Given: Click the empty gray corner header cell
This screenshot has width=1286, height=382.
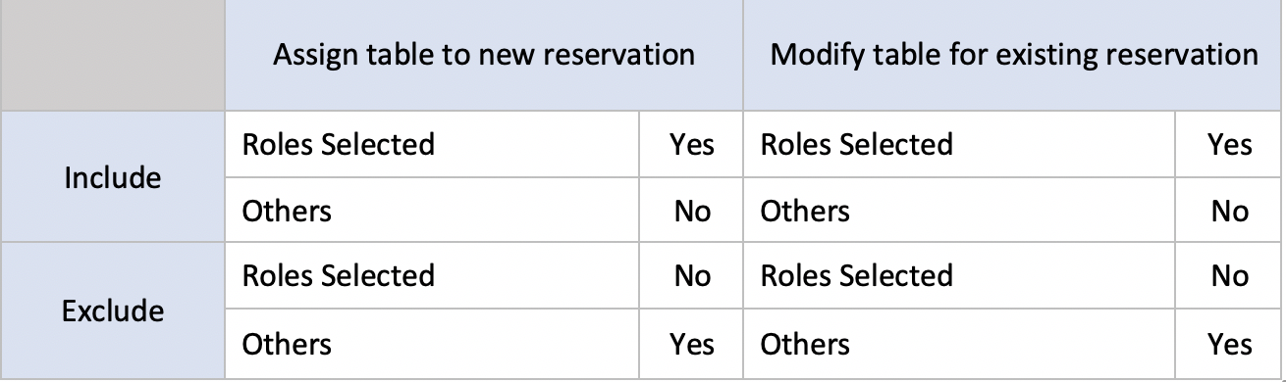Looking at the screenshot, I should point(113,54).
